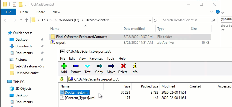The width and height of the screenshot is (232, 107).
Task: Click the red Delete icon
Action: 123,66
